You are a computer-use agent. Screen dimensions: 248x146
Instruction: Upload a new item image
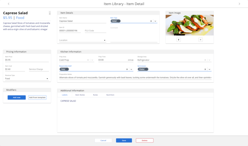(179, 39)
